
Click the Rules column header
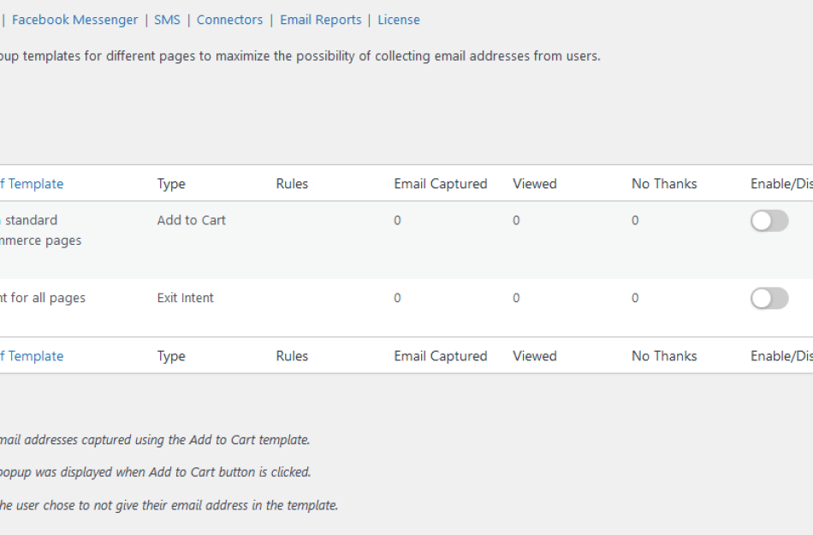click(x=292, y=183)
